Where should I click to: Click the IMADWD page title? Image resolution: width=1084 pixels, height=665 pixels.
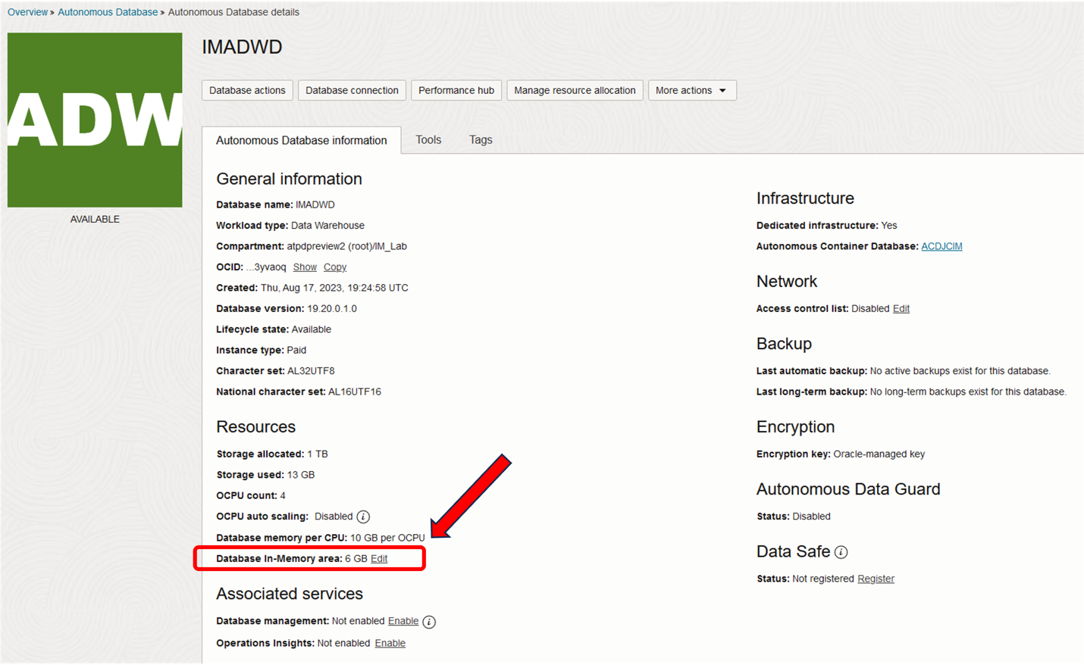[242, 47]
